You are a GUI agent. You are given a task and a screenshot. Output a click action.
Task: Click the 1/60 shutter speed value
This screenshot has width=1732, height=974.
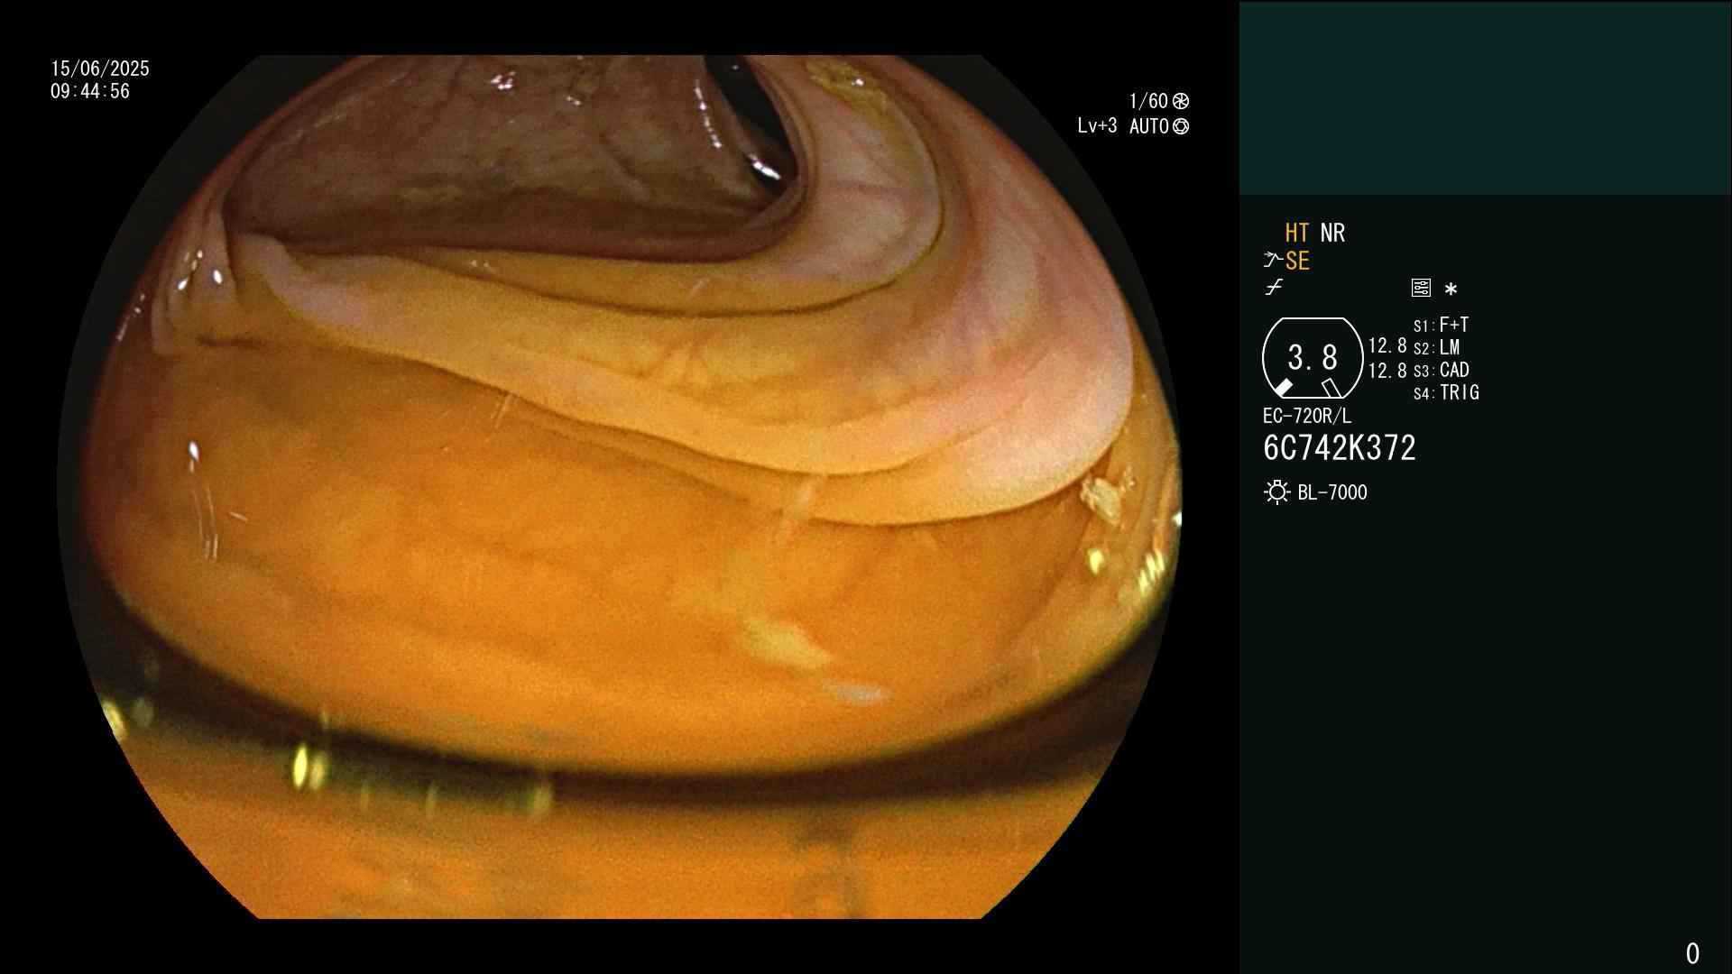tap(1148, 101)
